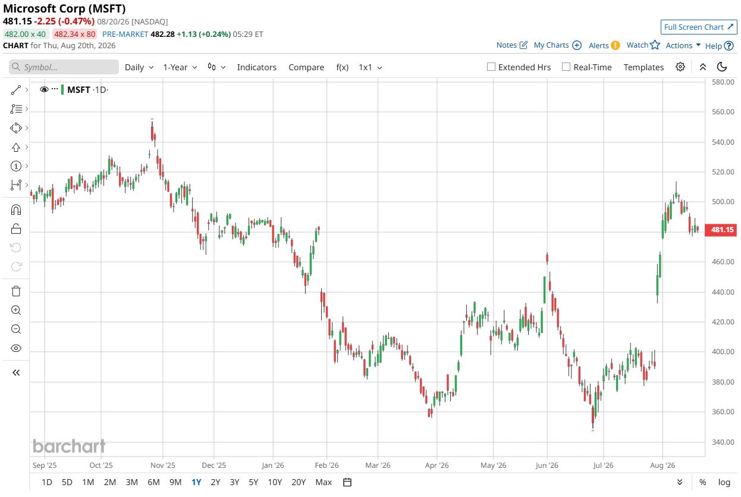The width and height of the screenshot is (741, 497).
Task: Open MSFT series more options dots
Action: [x=55, y=89]
